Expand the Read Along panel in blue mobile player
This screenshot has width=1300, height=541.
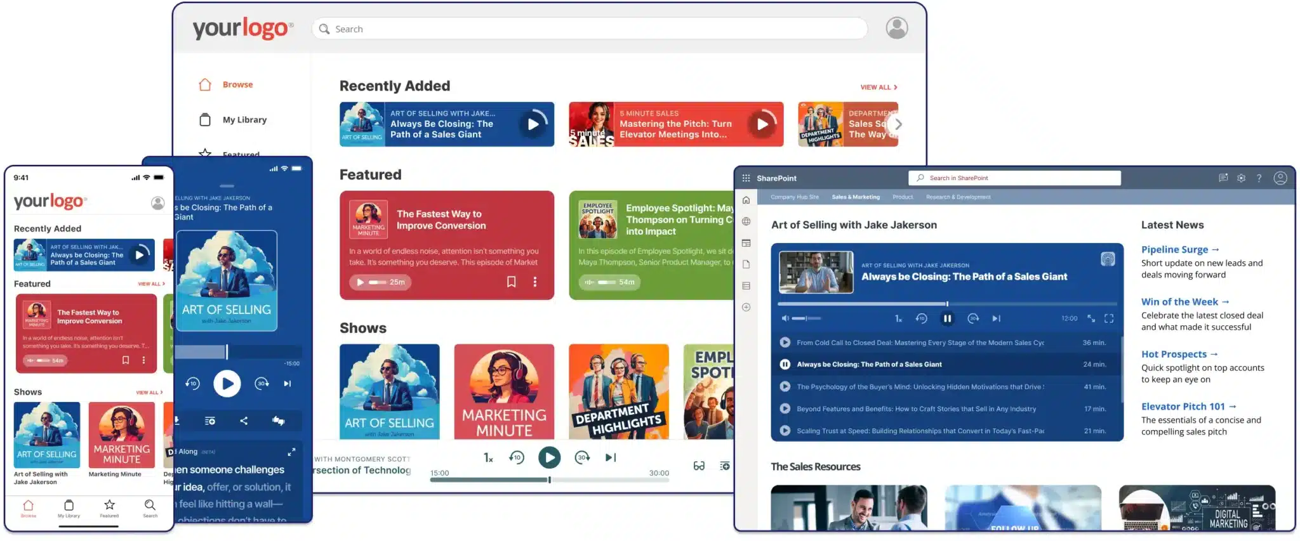pyautogui.click(x=291, y=452)
